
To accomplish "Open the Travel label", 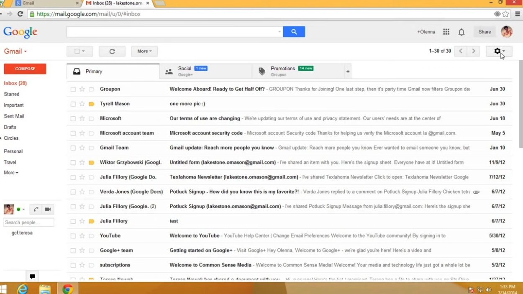I will coord(10,162).
